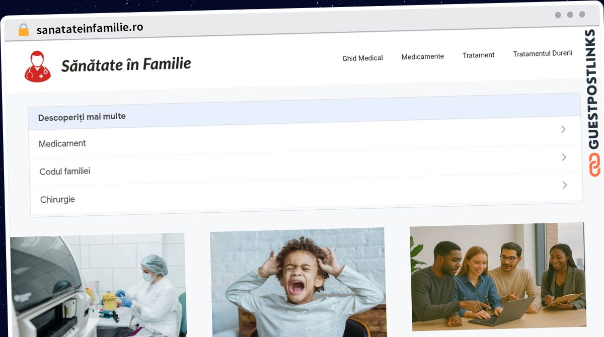The height and width of the screenshot is (337, 604).
Task: Click the sanatateinfamilie.ro address bar URL
Action: (x=90, y=28)
